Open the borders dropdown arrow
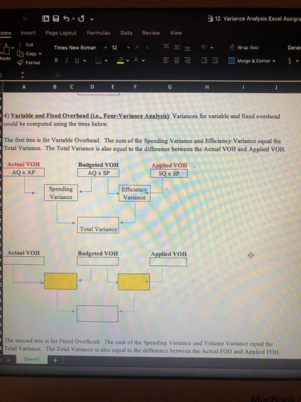Screen dimensions: 301x402 106,61
